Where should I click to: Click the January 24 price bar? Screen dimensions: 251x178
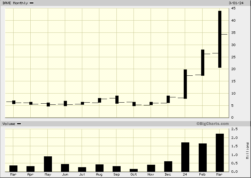tap(185, 84)
